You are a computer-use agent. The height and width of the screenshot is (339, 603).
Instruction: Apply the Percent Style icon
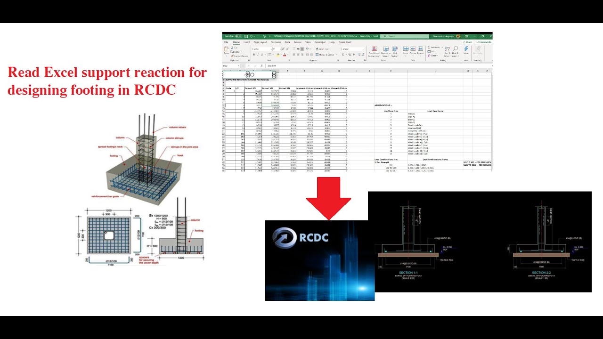point(350,55)
